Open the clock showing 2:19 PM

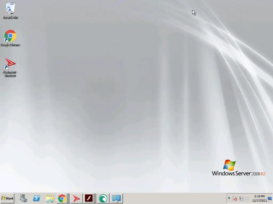(259, 198)
